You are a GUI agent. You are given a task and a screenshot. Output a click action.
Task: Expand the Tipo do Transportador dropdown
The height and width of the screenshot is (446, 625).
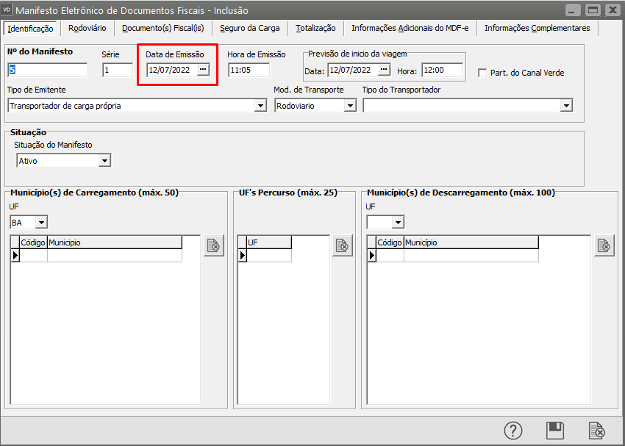click(566, 106)
